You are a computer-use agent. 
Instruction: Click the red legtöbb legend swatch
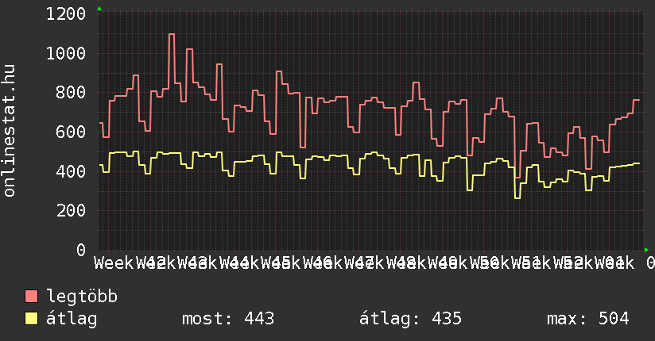click(x=32, y=297)
